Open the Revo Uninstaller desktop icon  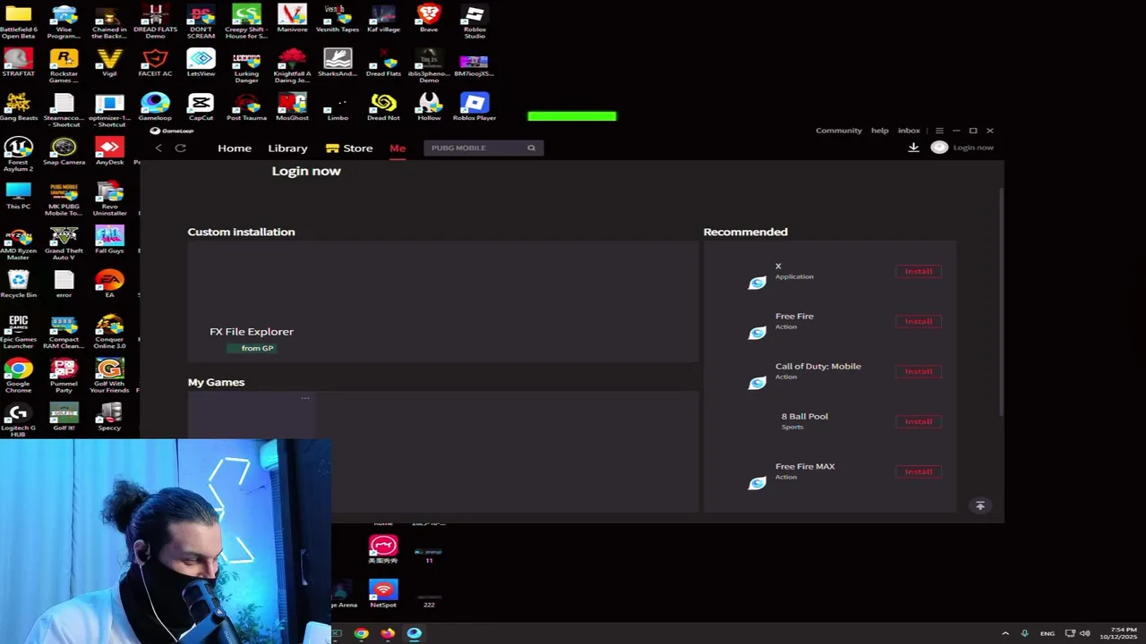click(x=109, y=199)
